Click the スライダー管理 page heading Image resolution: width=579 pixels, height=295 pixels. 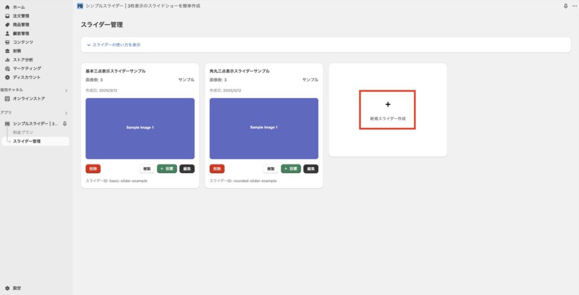point(102,25)
